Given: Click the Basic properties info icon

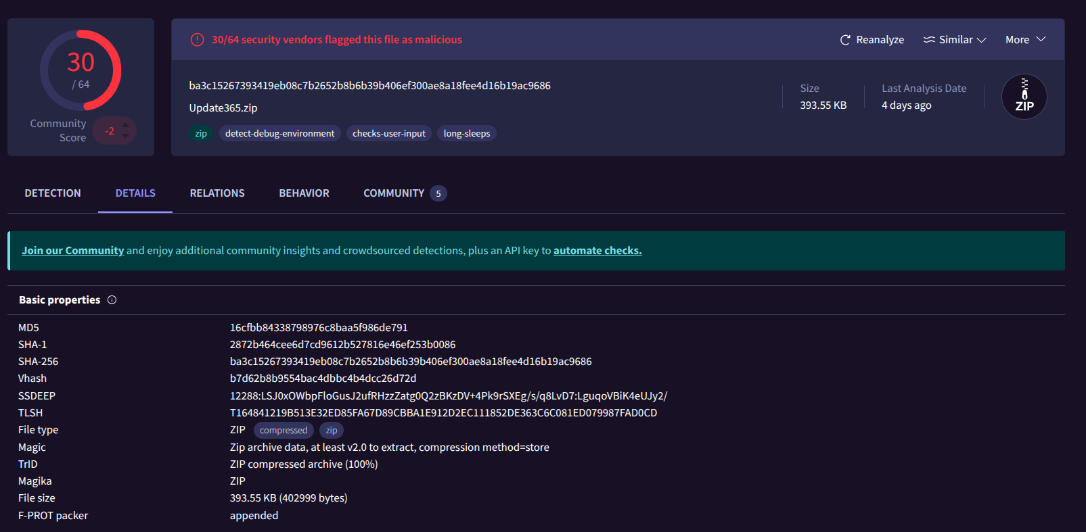Looking at the screenshot, I should [112, 300].
